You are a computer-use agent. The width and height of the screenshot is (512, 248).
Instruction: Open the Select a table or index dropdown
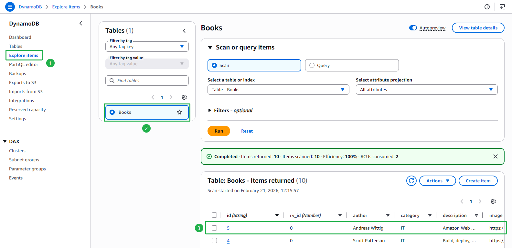coord(278,90)
